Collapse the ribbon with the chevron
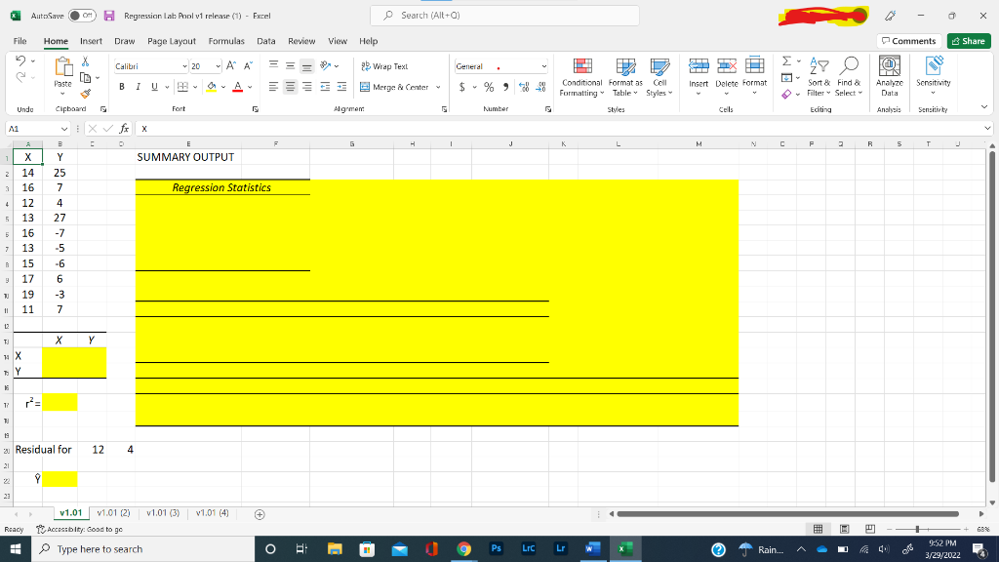The height and width of the screenshot is (562, 999). 984,107
